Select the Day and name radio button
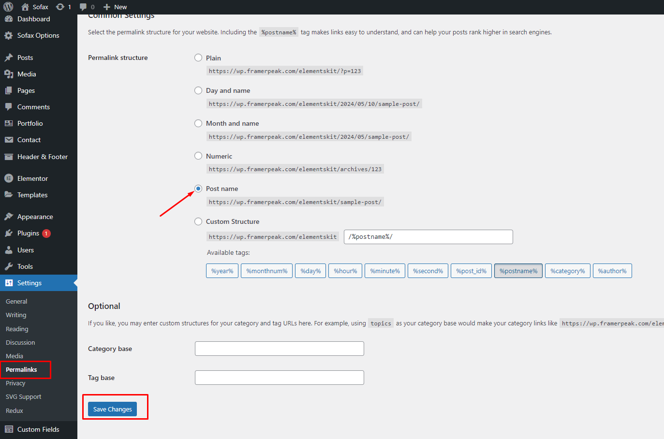This screenshot has height=439, width=664. (x=198, y=90)
